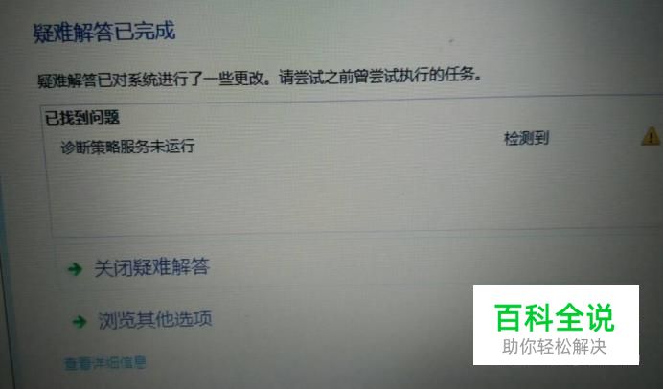Click the 检测到 status label

tap(526, 138)
